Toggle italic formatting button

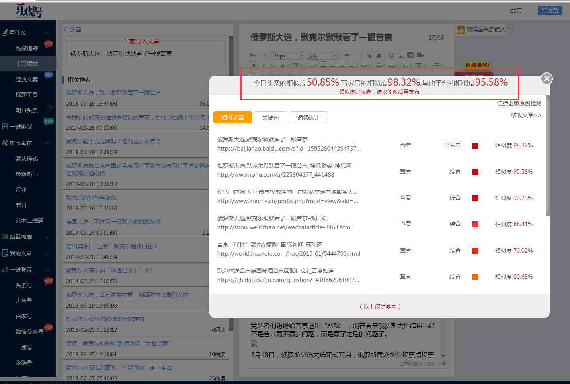point(264,65)
